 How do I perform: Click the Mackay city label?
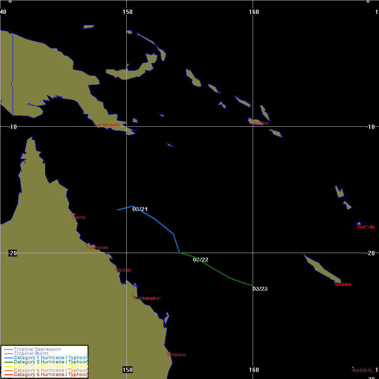click(x=123, y=270)
